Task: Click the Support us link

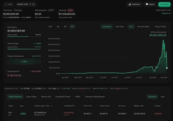Action: pyautogui.click(x=166, y=13)
